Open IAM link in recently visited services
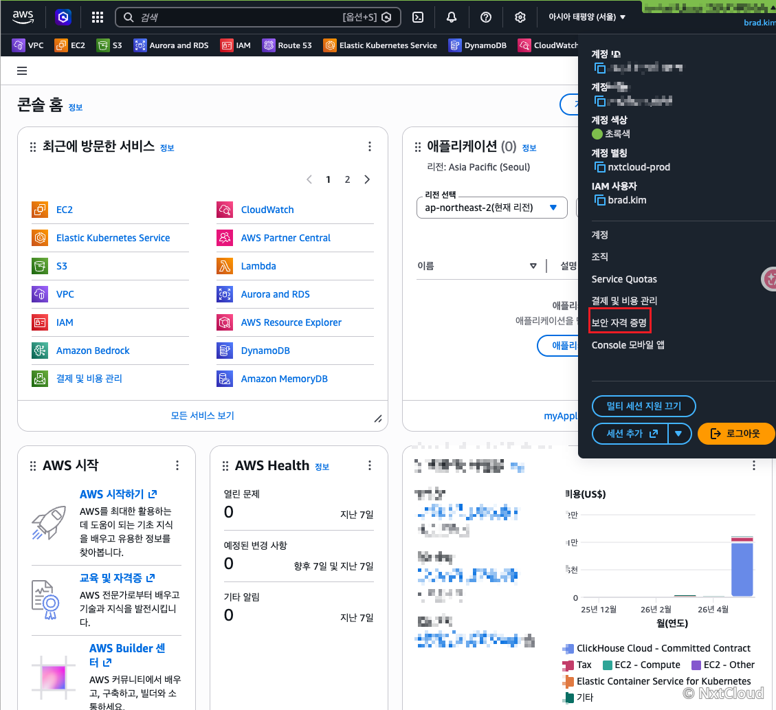The image size is (776, 710). pos(65,322)
